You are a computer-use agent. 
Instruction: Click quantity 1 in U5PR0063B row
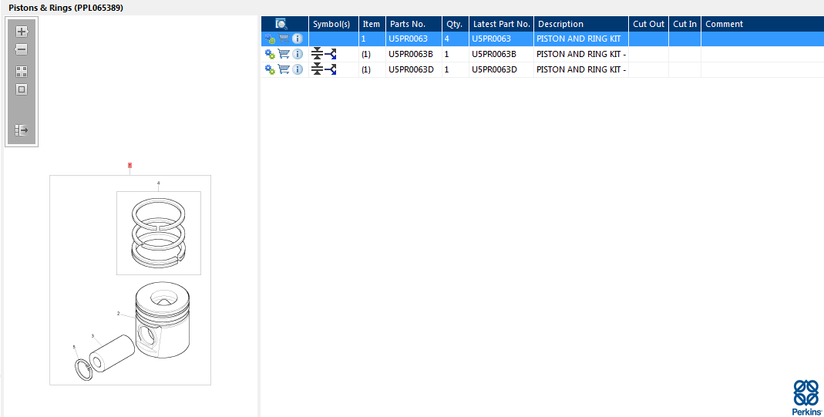[x=446, y=54]
